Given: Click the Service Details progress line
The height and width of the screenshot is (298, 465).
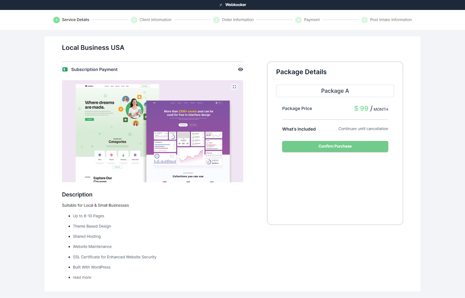Looking at the screenshot, I should [110, 20].
